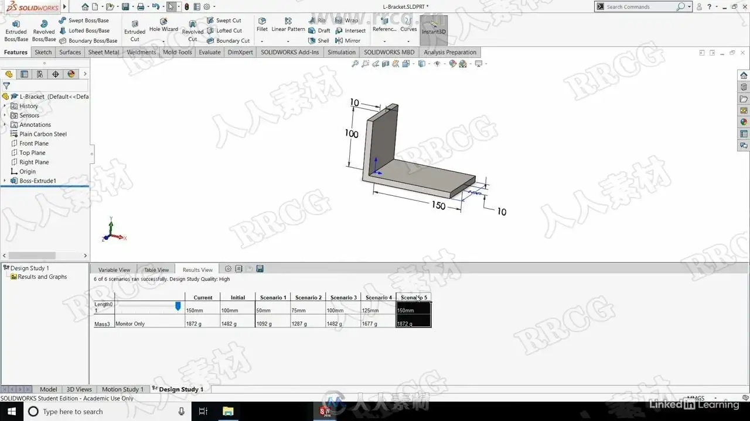Expand the Boss-Extrude1 tree node
750x421 pixels.
pyautogui.click(x=5, y=181)
